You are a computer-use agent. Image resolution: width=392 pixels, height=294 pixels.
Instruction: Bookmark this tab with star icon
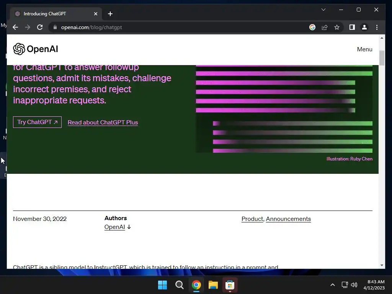tap(337, 27)
